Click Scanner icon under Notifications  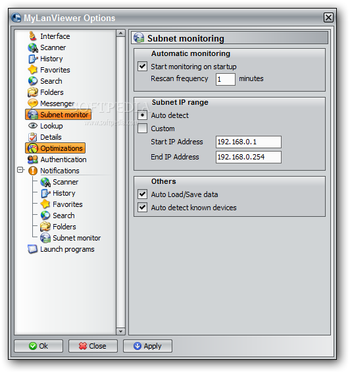[x=45, y=182]
